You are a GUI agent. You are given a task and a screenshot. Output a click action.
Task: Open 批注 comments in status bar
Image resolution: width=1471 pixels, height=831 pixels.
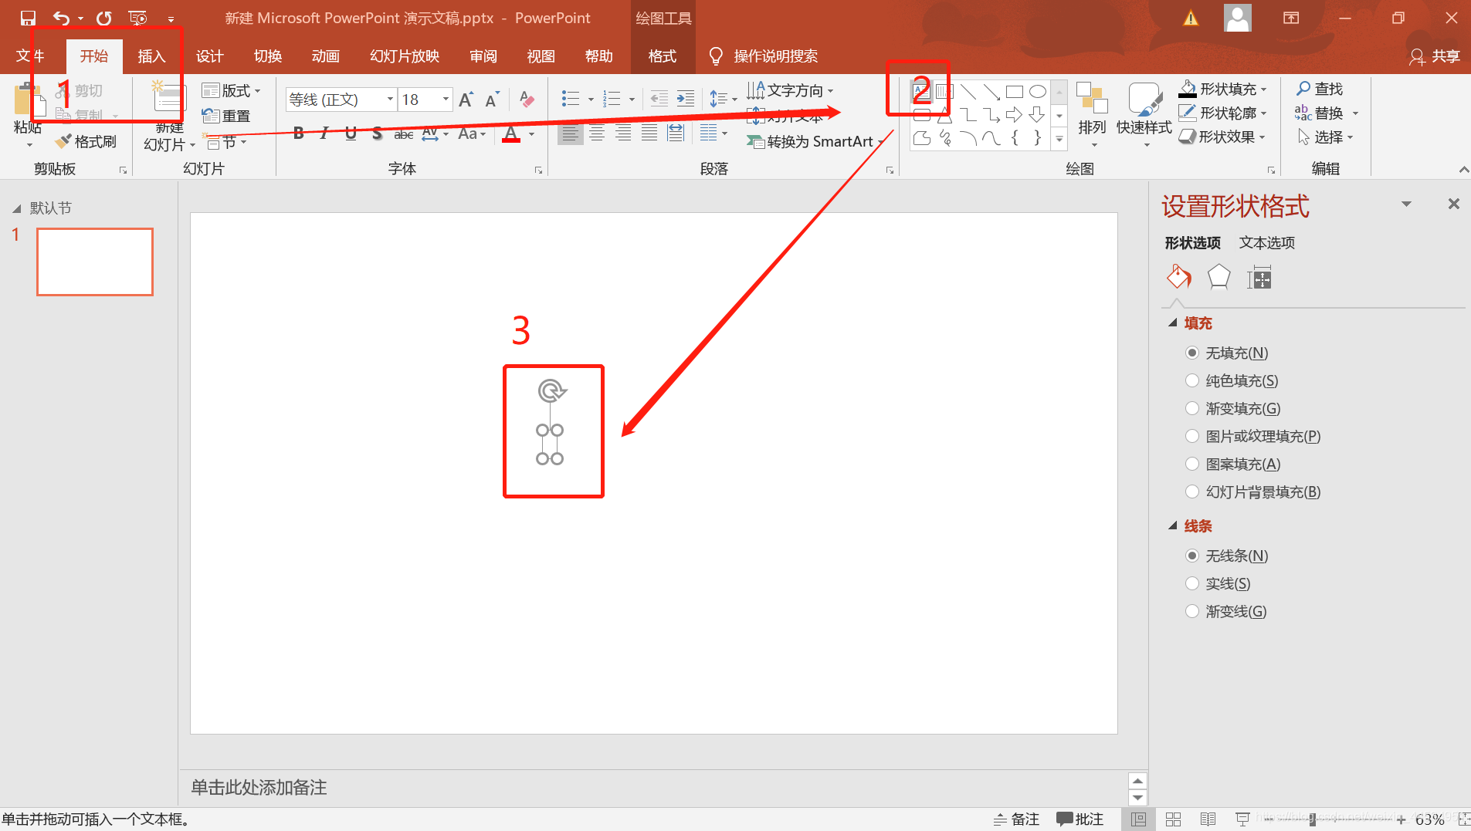click(1080, 819)
